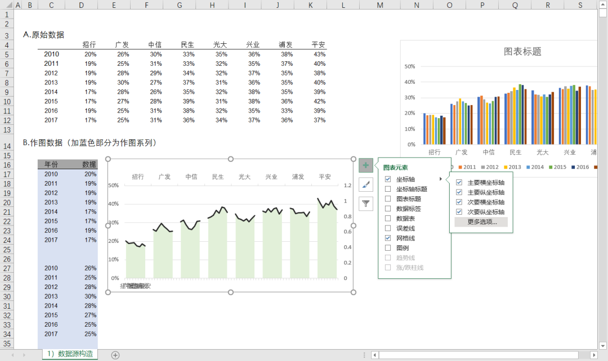The width and height of the screenshot is (608, 361).
Task: Click the 民生 column header in data table
Action: (x=187, y=45)
